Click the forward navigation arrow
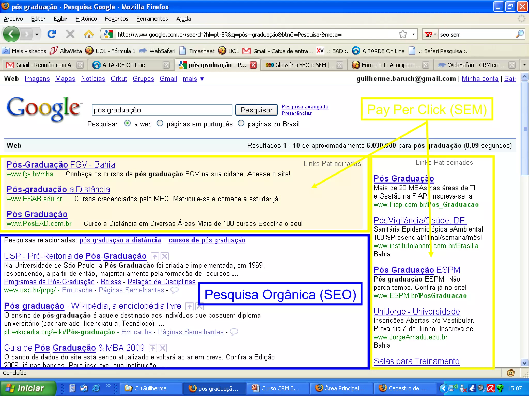 click(x=26, y=34)
